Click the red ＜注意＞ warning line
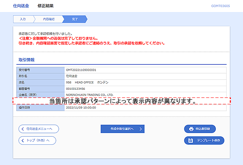Viewport: 243px width, 165px height. (x=58, y=38)
